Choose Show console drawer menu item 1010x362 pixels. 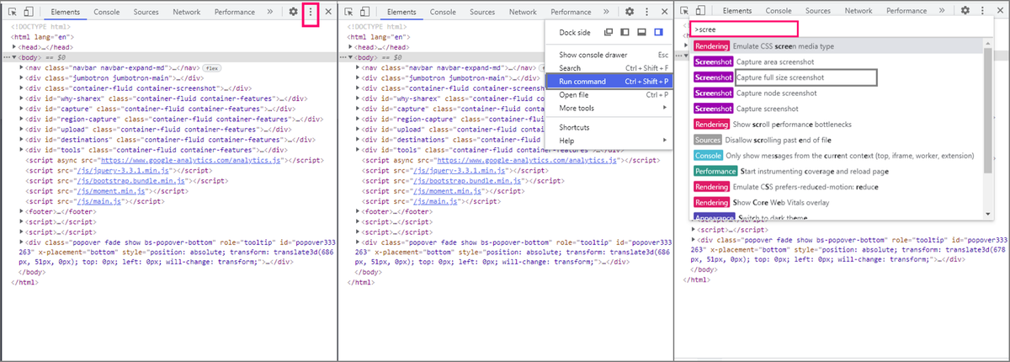[x=608, y=55]
